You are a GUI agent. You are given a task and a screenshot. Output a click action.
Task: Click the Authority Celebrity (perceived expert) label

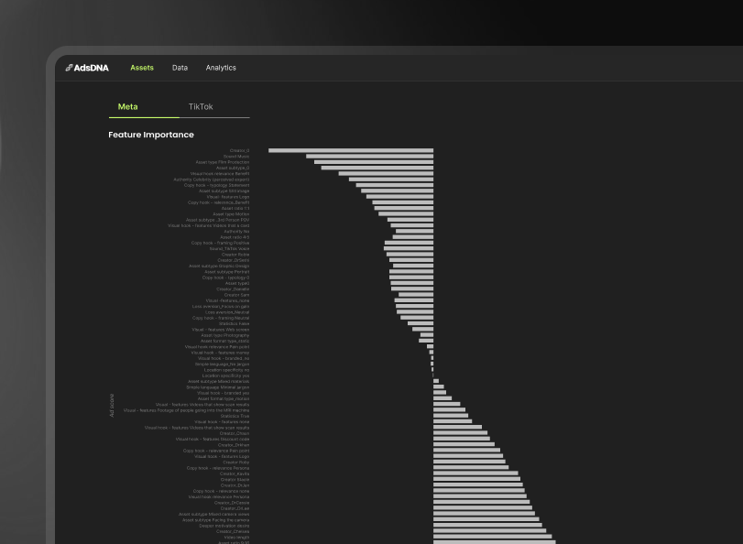click(212, 180)
